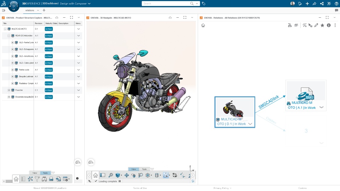Click the zoom fit magnifier in 3D Navigate

tap(110, 175)
